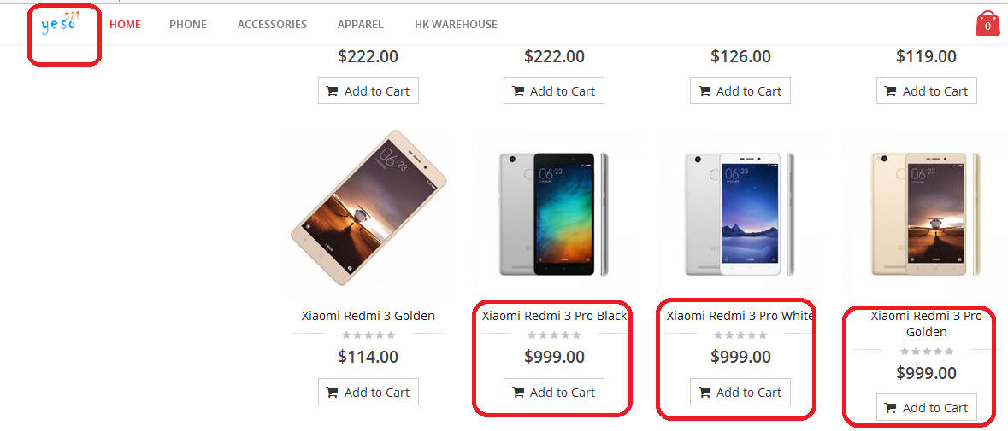Open the ACCESSORIES menu
The width and height of the screenshot is (1008, 431).
(x=272, y=25)
